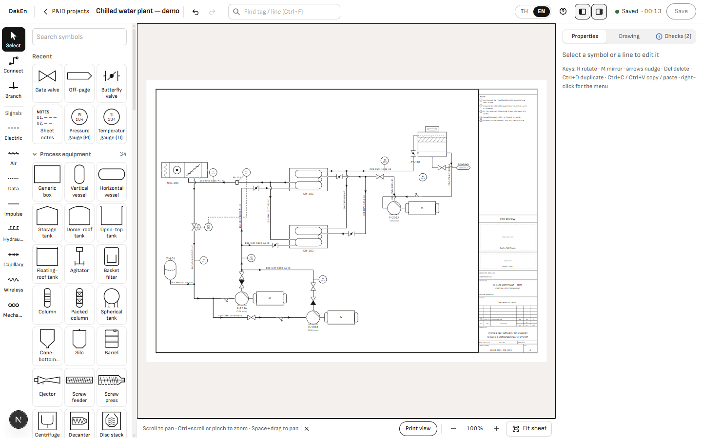Viewport: 702px width, 438px height.
Task: Choose the Pressure gauge symbol
Action: point(79,124)
